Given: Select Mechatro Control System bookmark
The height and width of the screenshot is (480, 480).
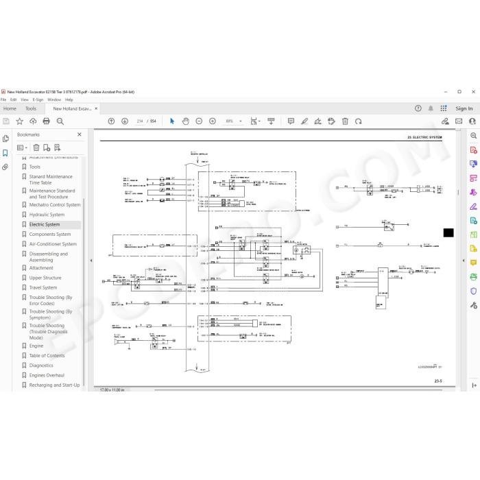Looking at the screenshot, I should pos(55,205).
